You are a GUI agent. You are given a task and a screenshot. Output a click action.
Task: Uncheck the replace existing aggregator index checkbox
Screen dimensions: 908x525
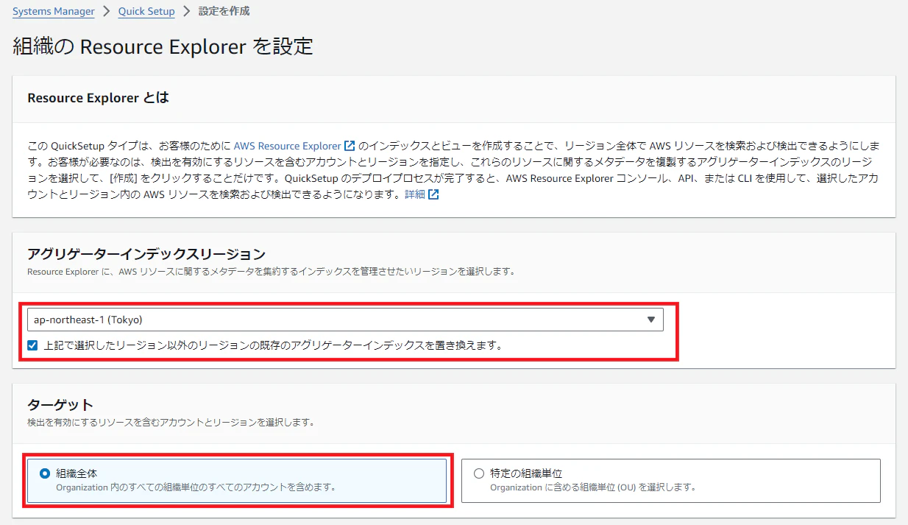[32, 345]
